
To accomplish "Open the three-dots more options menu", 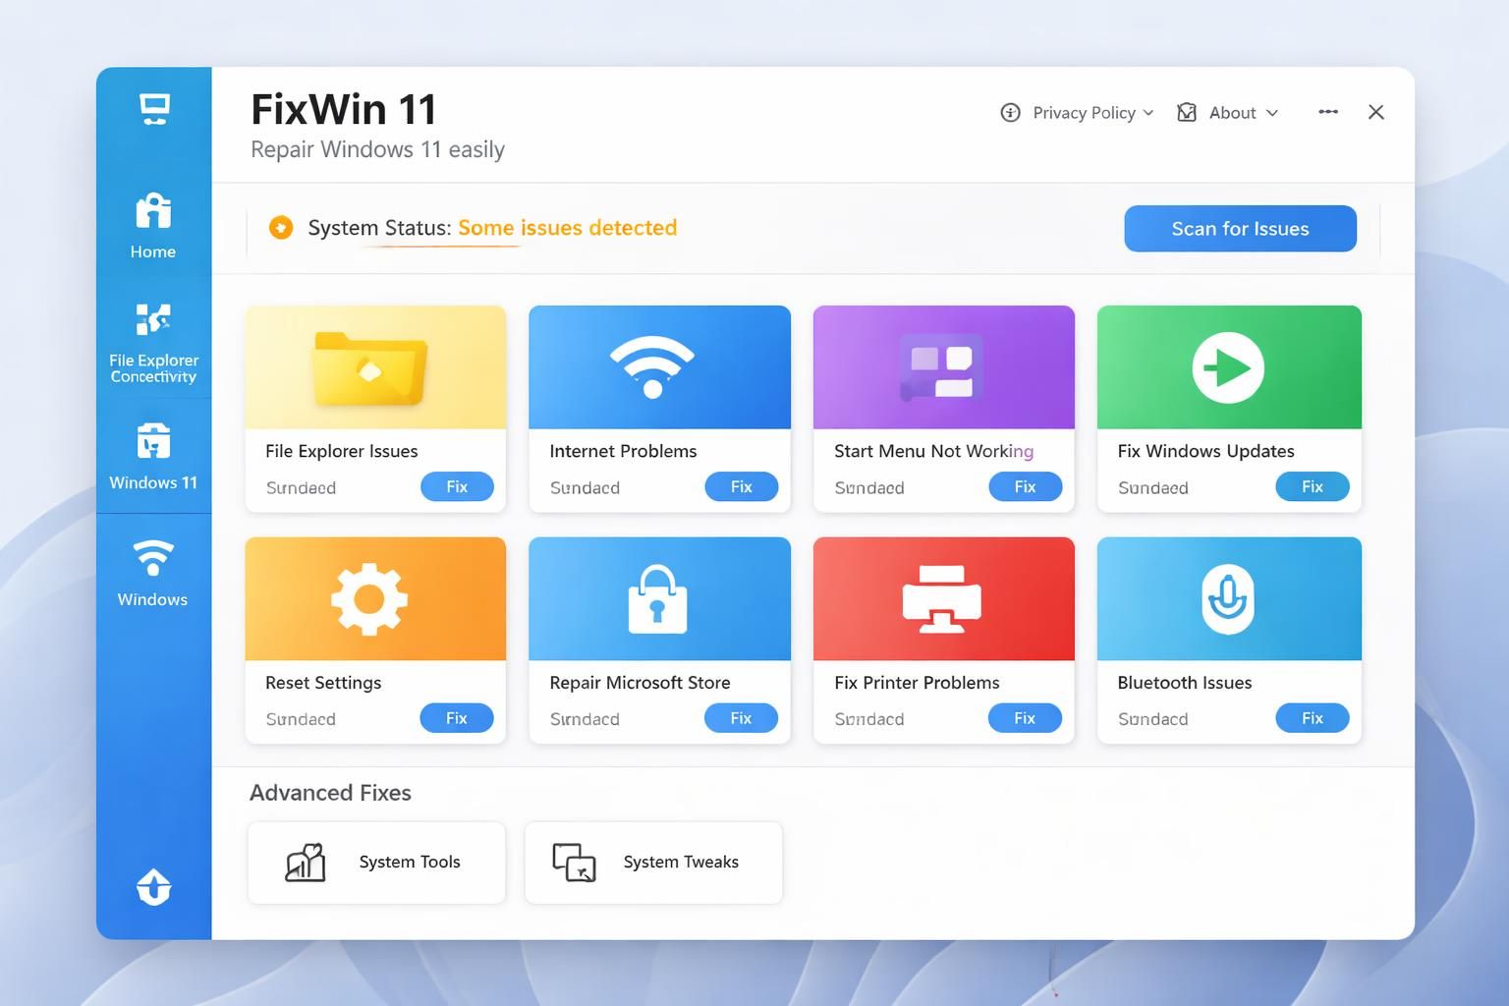I will pos(1328,112).
